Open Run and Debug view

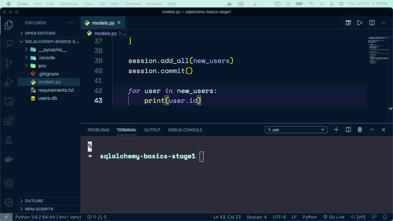(x=9, y=82)
